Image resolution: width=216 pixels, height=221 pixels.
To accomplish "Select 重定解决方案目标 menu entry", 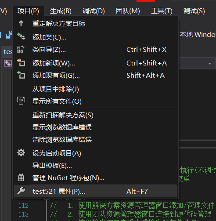I will [95, 23].
